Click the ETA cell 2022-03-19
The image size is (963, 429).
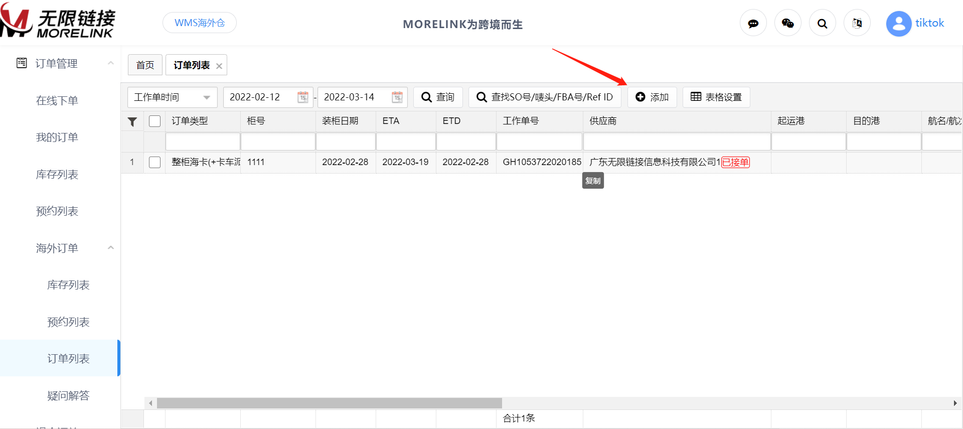click(x=405, y=162)
